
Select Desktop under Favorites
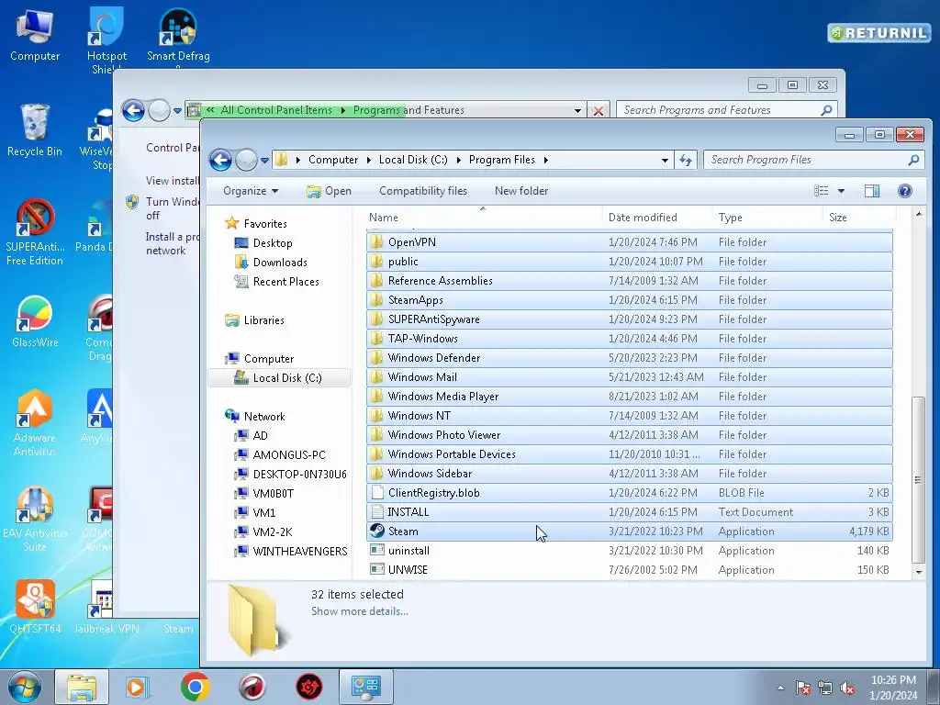pos(272,242)
